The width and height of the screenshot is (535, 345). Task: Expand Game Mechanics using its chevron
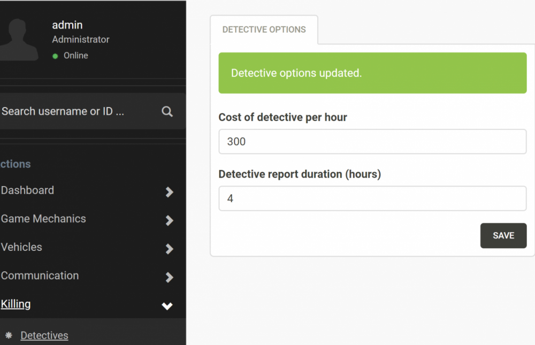click(x=169, y=220)
